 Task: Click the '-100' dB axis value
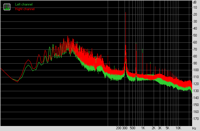click(196, 70)
